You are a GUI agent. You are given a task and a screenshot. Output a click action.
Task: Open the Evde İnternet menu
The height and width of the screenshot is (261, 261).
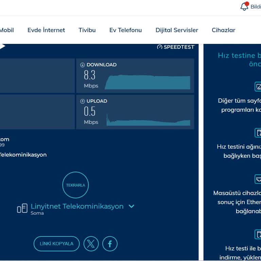tap(46, 30)
